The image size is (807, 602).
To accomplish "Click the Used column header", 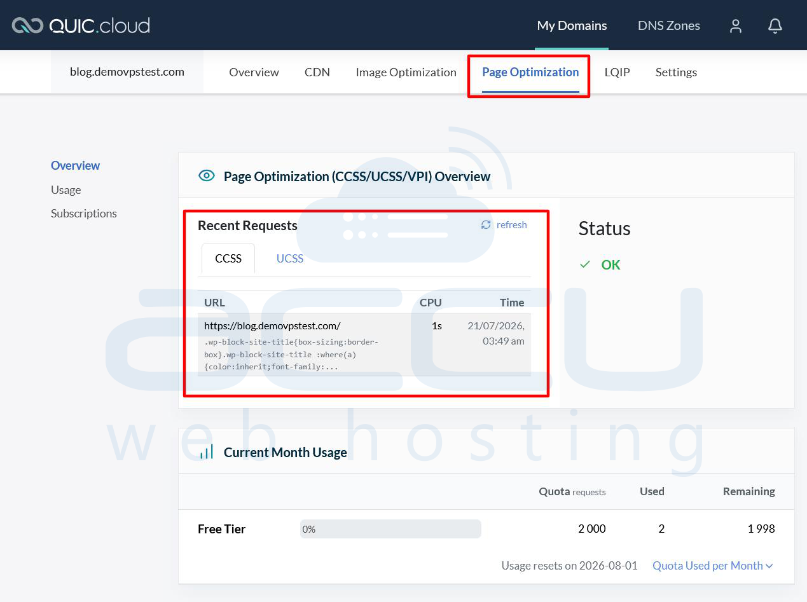I will [x=652, y=491].
